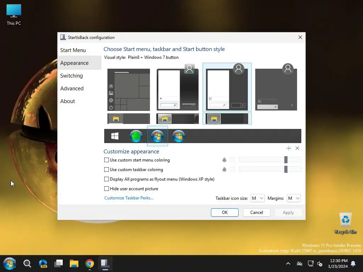The width and height of the screenshot is (363, 272).
Task: Open the notification bell in system tray
Action: click(353, 263)
